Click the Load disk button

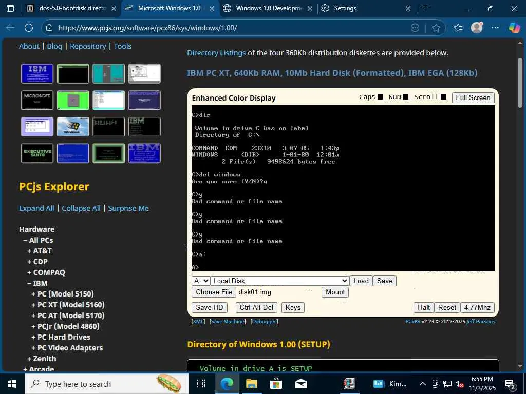click(361, 281)
